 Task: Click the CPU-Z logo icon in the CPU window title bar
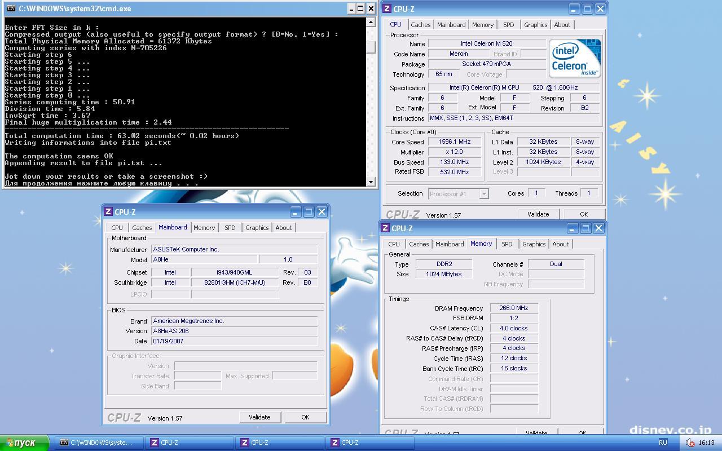point(387,9)
